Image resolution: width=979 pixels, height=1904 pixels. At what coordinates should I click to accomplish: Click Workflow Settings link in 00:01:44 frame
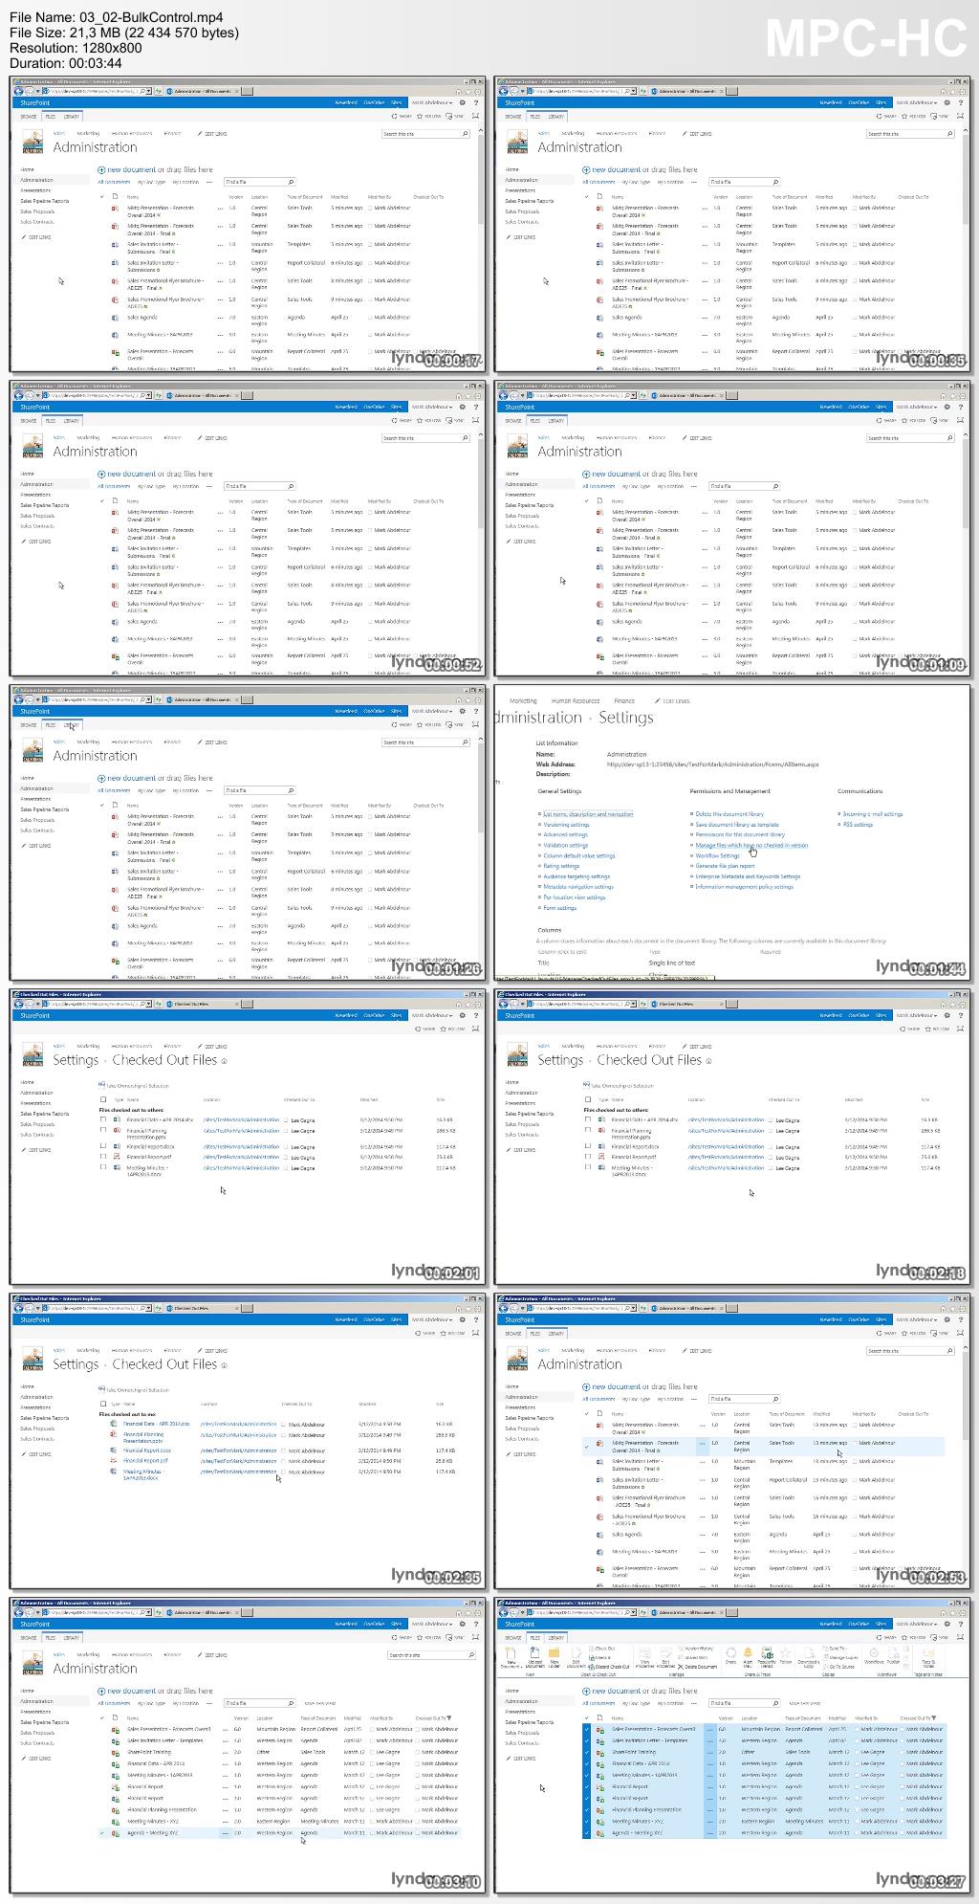point(718,855)
